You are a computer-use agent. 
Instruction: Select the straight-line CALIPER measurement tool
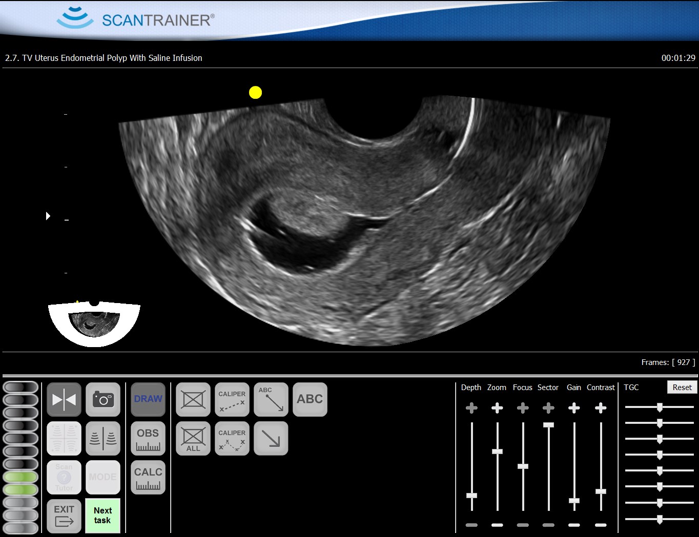(232, 399)
